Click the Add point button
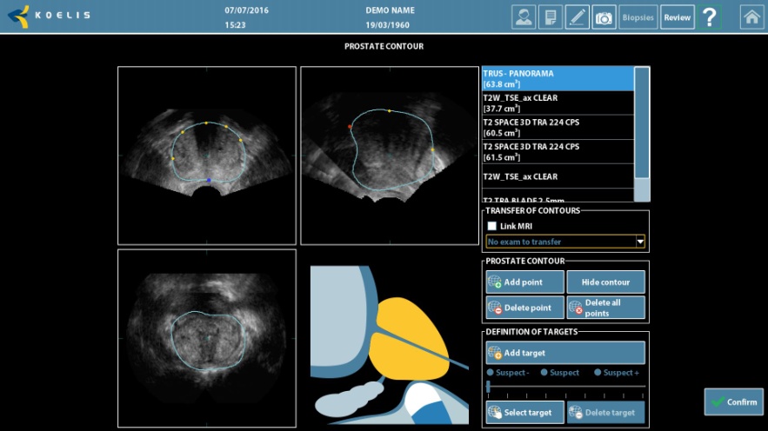 tap(524, 282)
